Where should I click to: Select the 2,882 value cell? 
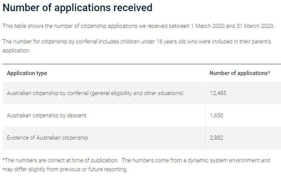click(217, 138)
